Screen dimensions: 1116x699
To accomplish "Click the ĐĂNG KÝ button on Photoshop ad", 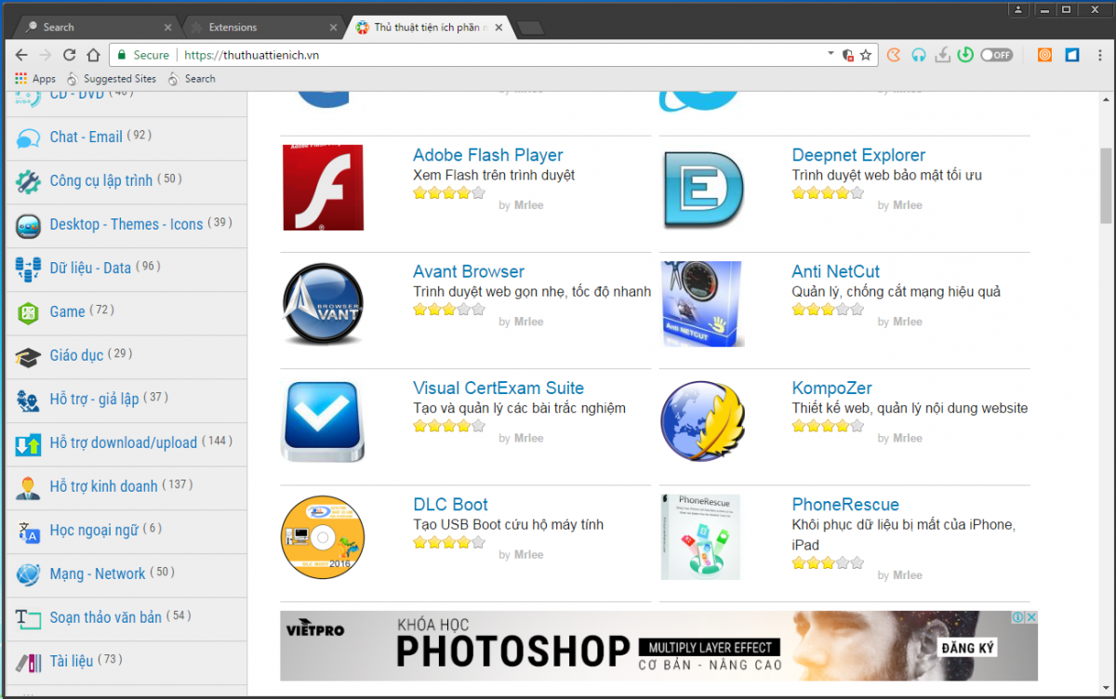I will [x=961, y=647].
